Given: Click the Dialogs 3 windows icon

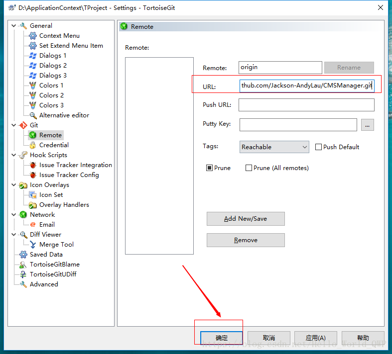Looking at the screenshot, I should coord(33,76).
